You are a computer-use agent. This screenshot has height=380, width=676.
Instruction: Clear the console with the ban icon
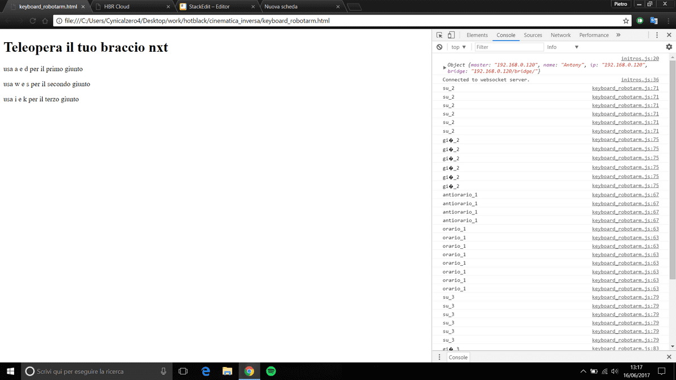(439, 47)
